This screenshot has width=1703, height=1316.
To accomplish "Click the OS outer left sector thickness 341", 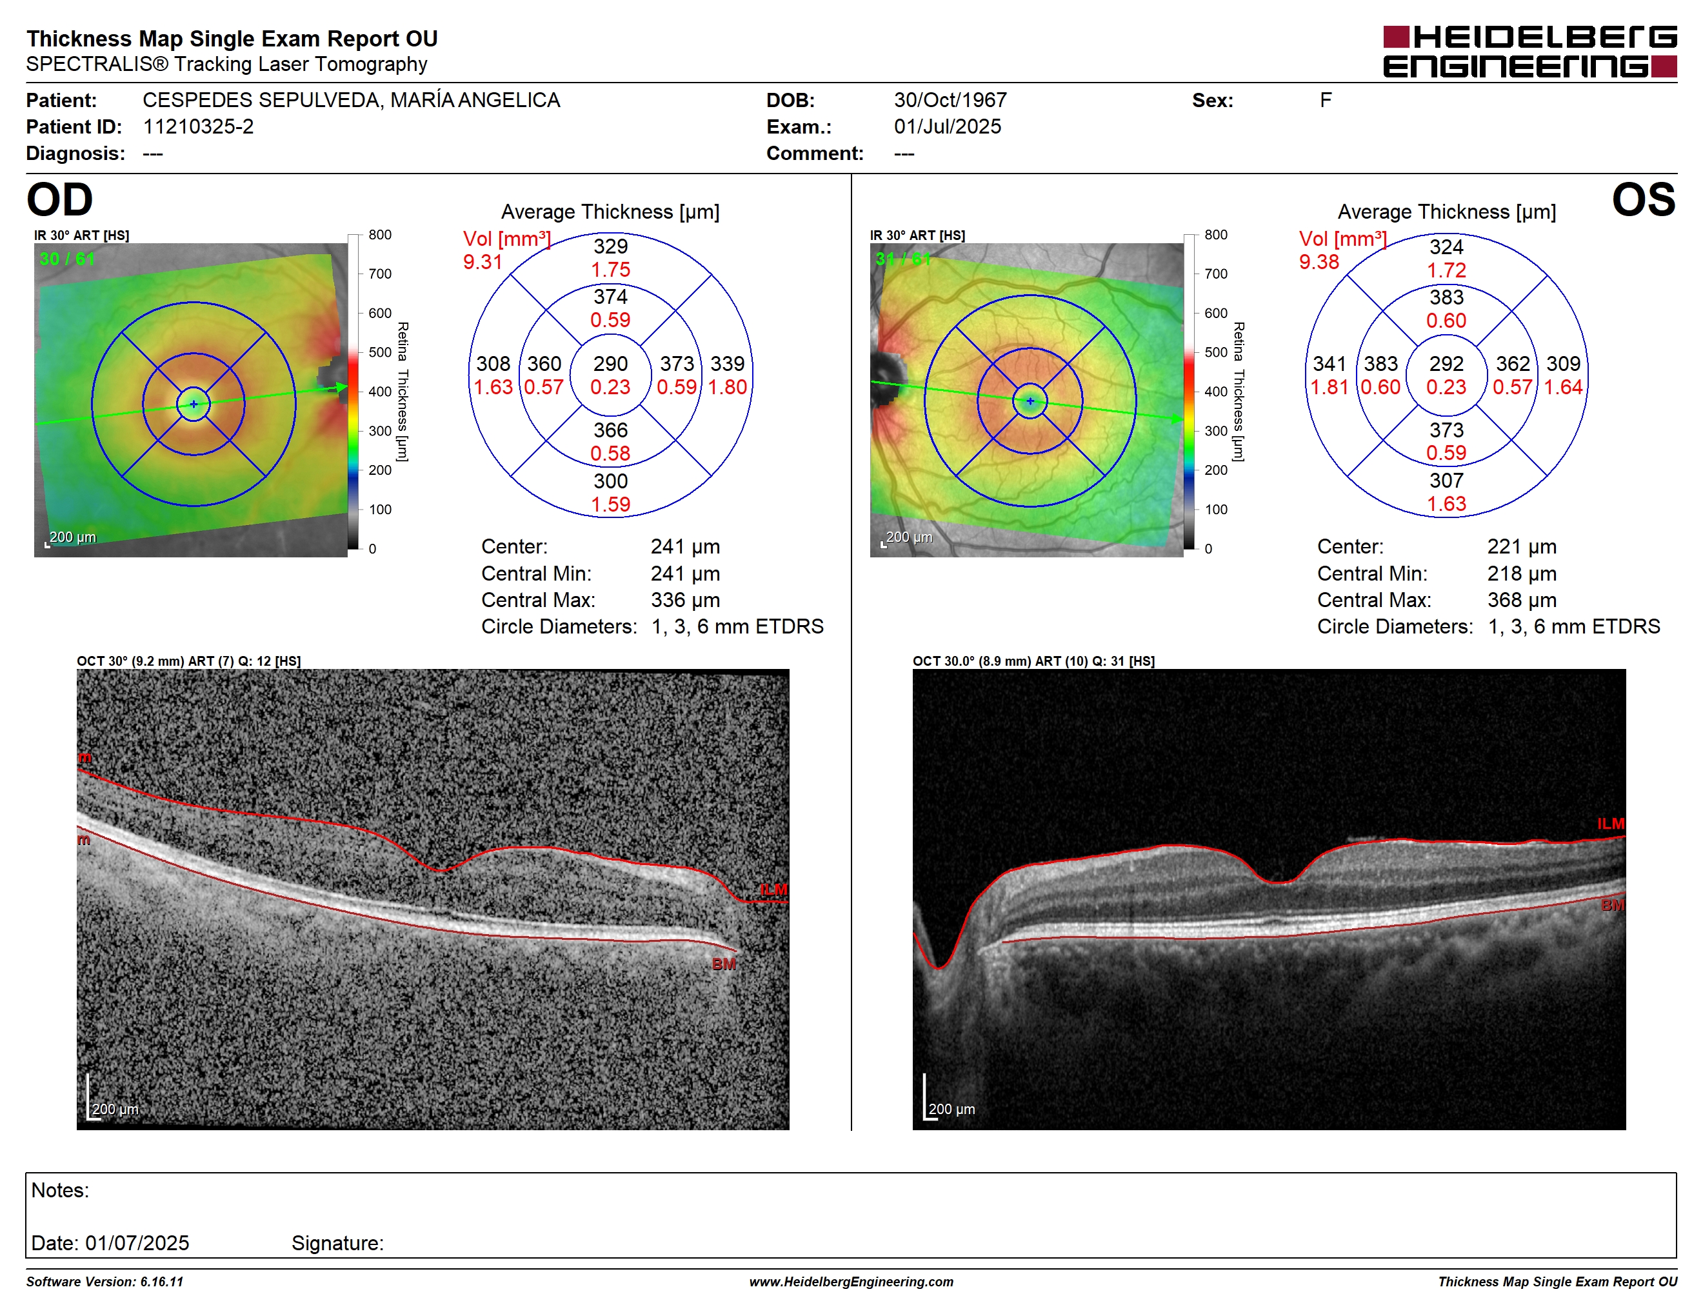I will pyautogui.click(x=1329, y=363).
